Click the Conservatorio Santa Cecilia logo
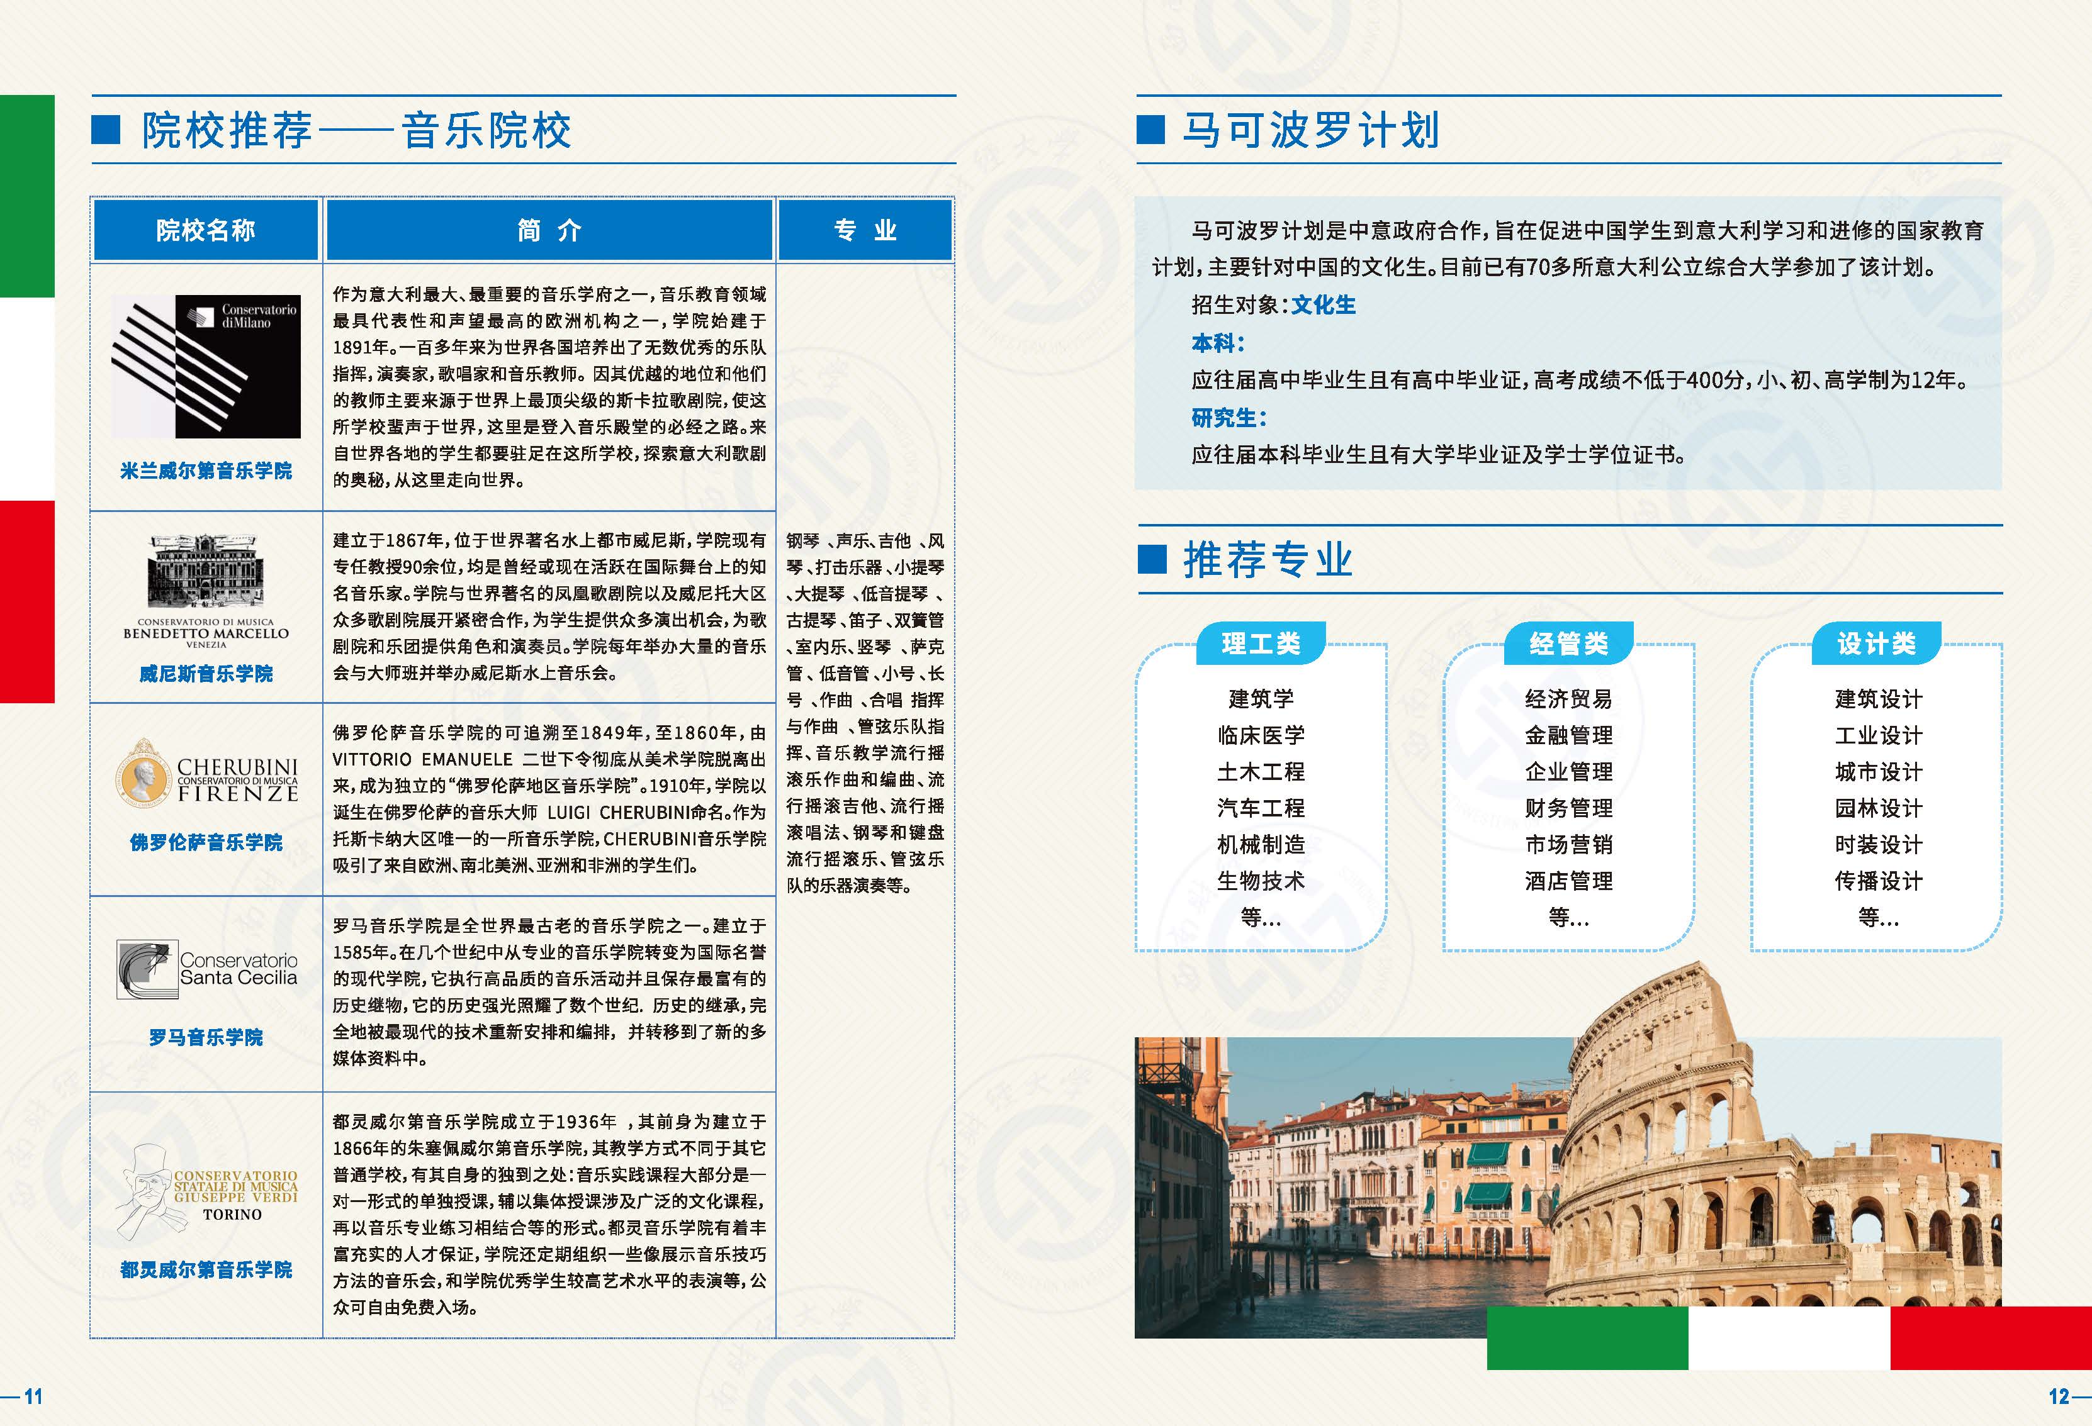Viewport: 2092px width, 1426px height. [x=207, y=970]
